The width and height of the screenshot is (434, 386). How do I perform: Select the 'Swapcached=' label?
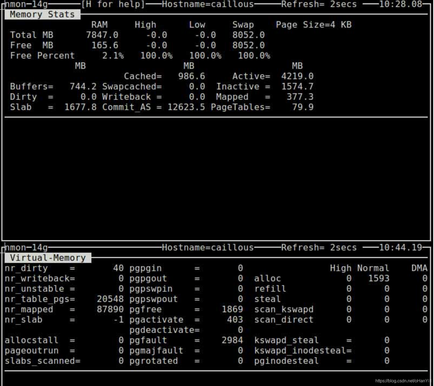tap(132, 86)
